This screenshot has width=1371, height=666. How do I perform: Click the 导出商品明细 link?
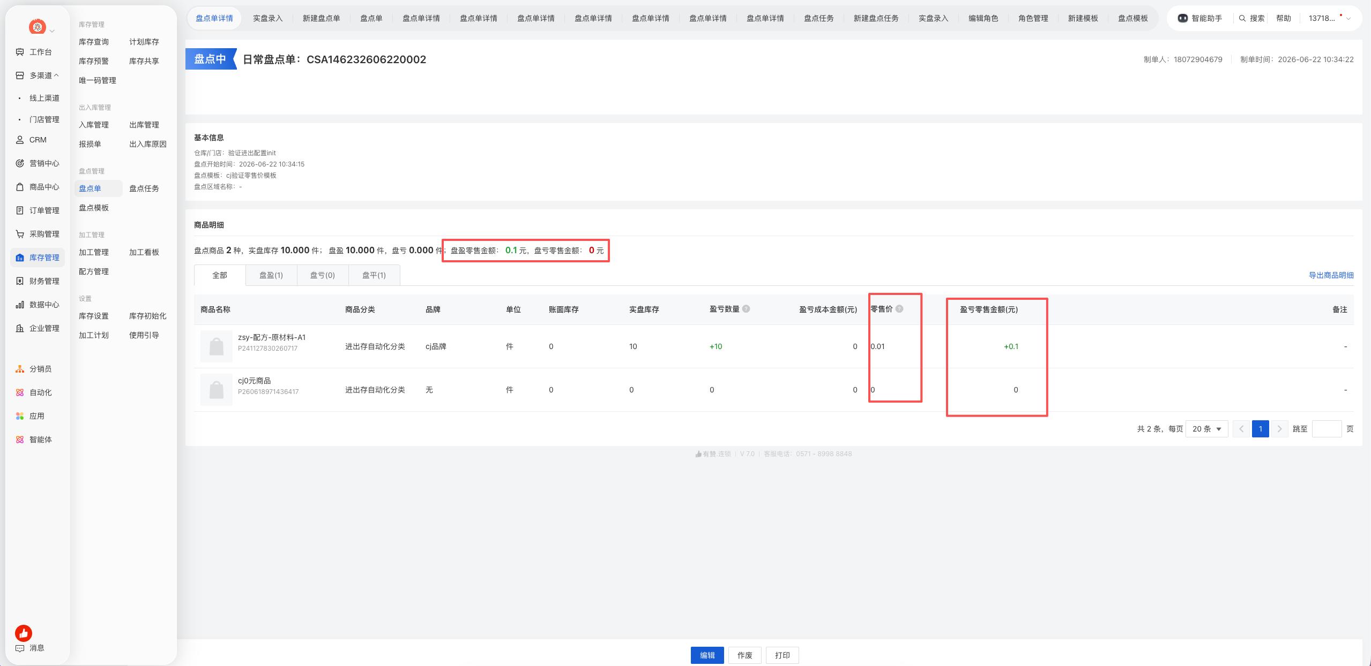[x=1331, y=275]
